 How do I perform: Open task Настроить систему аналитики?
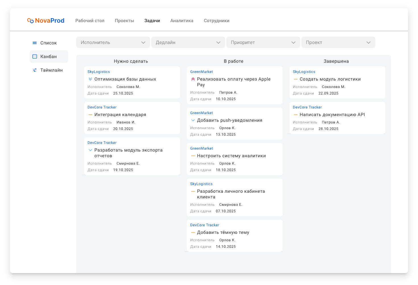(x=231, y=156)
